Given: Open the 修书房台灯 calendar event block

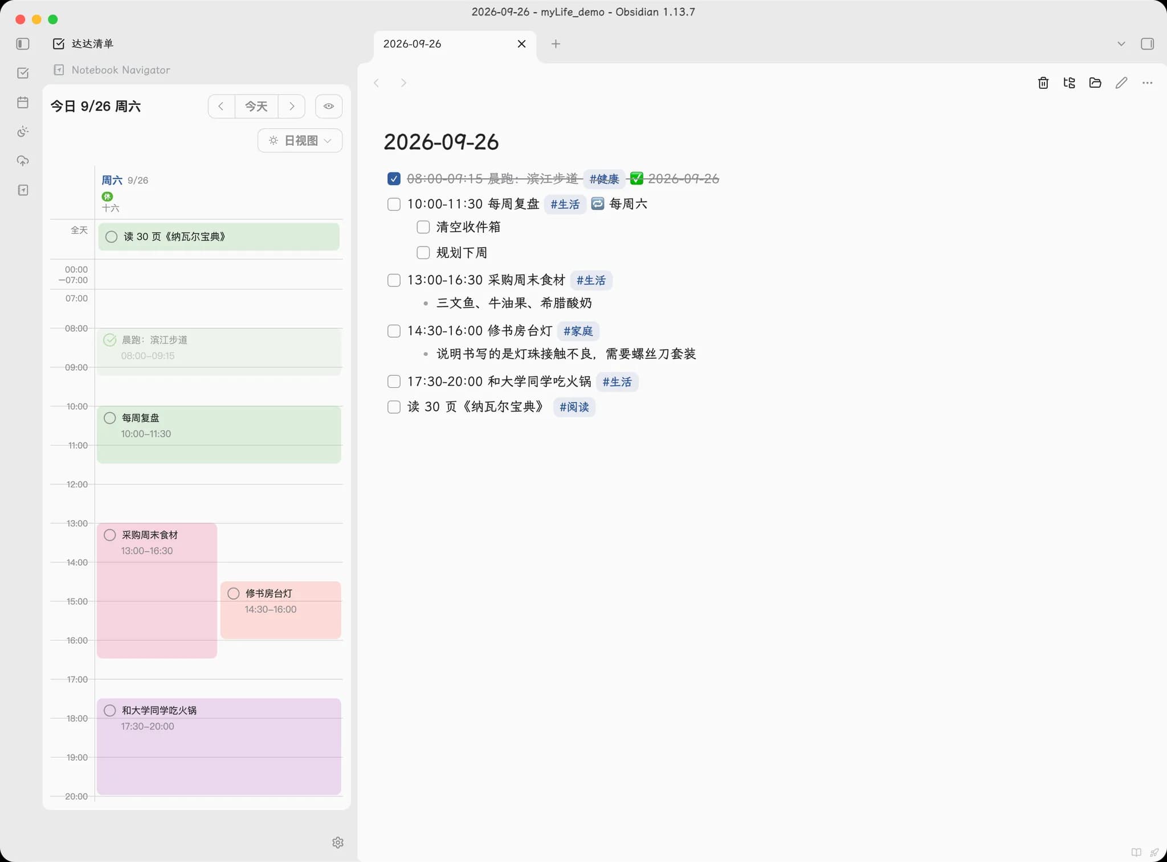Looking at the screenshot, I should [x=281, y=610].
